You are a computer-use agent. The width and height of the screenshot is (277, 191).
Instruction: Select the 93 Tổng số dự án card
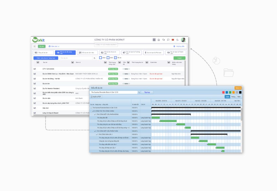tap(43, 53)
